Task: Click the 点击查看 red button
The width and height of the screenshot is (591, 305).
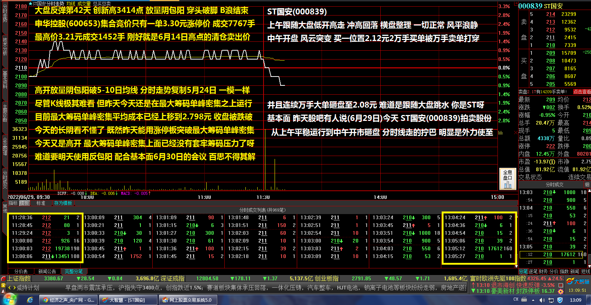Action: point(582,92)
